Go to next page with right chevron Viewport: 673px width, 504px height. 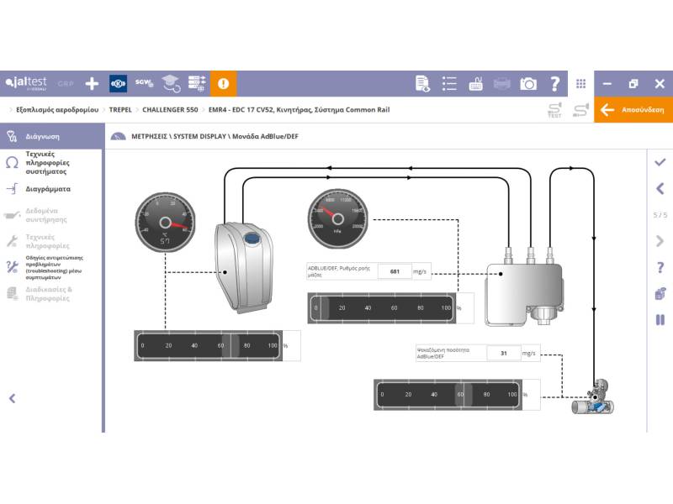(x=660, y=241)
